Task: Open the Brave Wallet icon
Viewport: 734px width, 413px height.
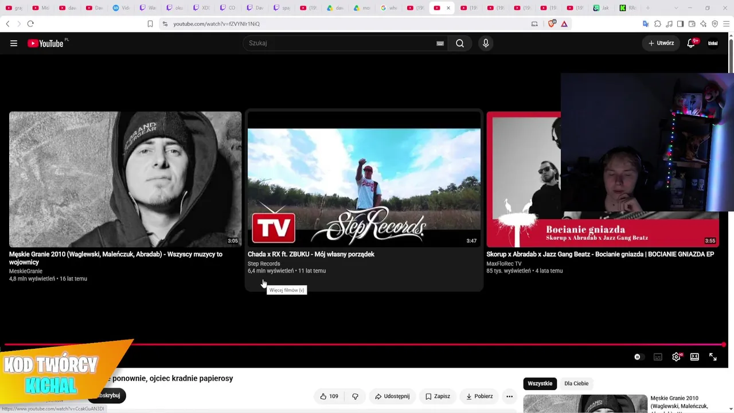Action: [692, 24]
